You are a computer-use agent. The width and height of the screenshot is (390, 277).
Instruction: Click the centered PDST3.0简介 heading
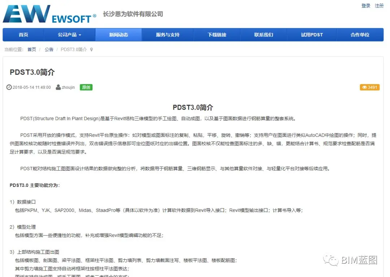point(193,107)
